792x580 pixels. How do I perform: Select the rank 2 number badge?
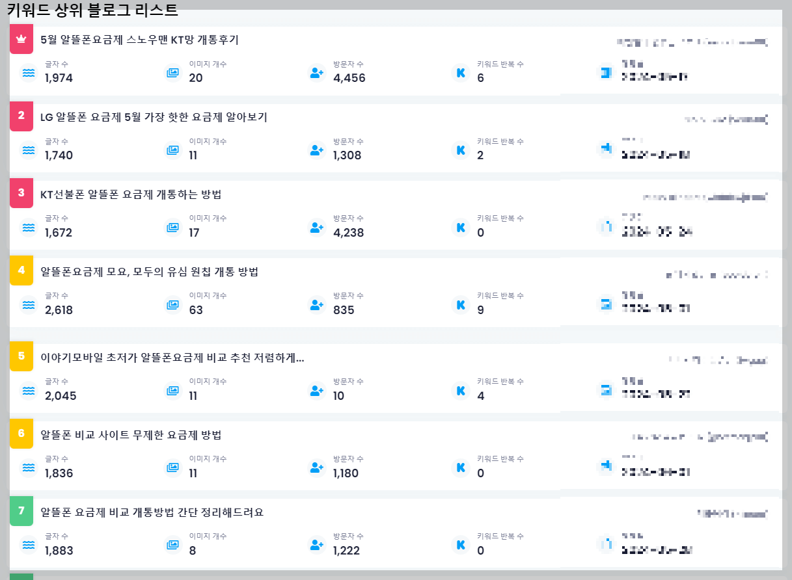(21, 116)
